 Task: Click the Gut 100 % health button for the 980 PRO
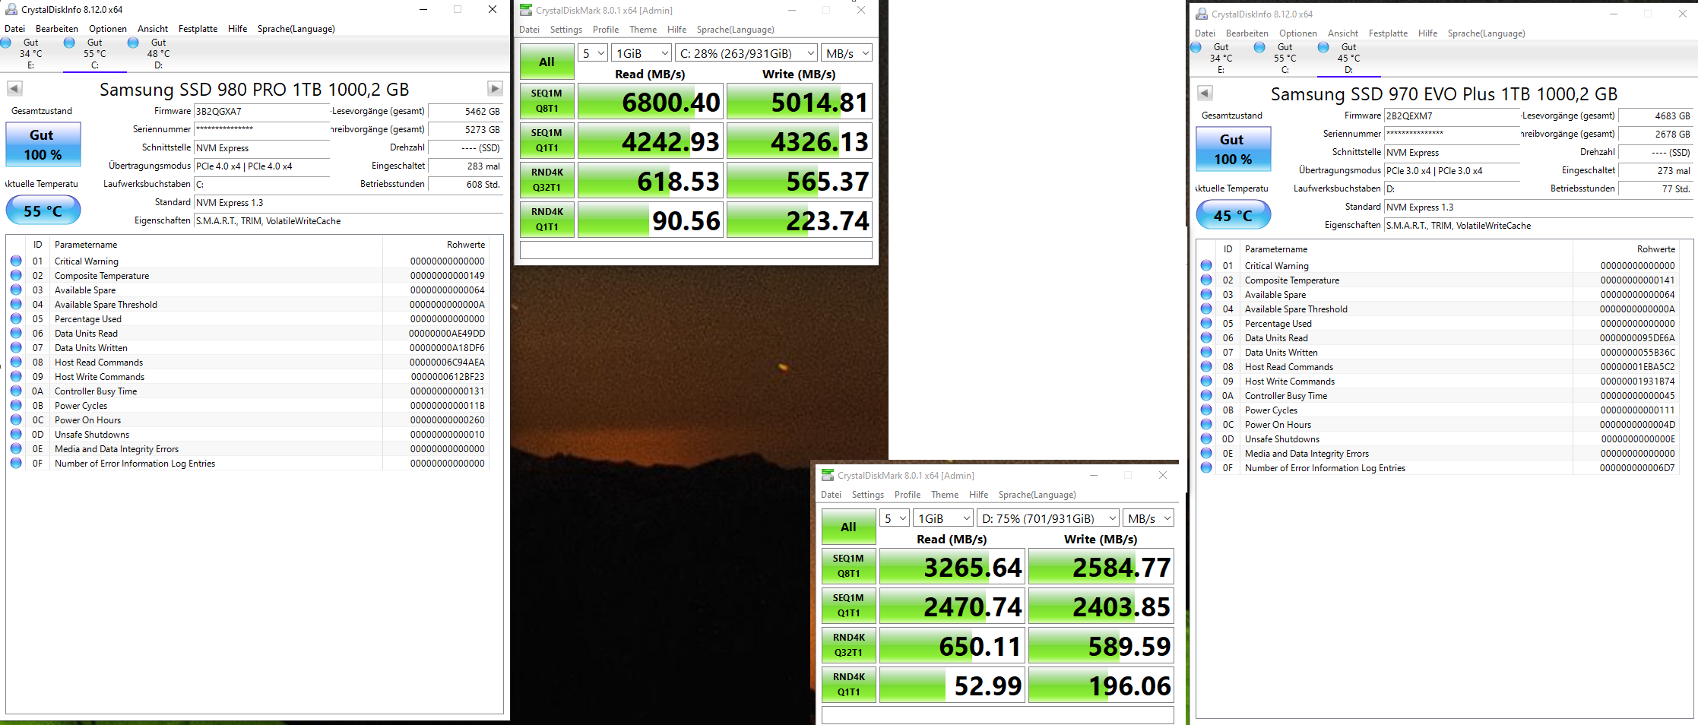tap(43, 144)
